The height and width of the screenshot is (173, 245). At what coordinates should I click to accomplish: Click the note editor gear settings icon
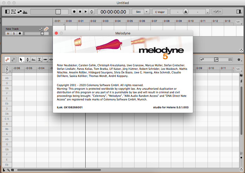point(239,60)
